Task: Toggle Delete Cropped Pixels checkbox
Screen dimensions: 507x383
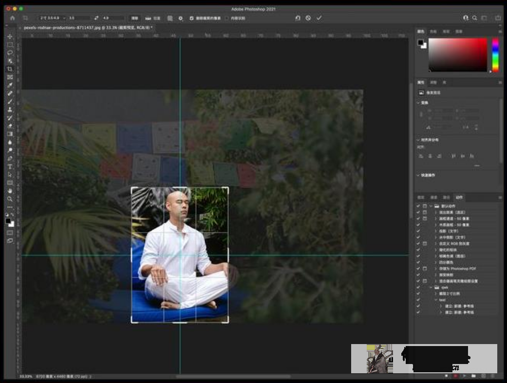Action: 191,18
